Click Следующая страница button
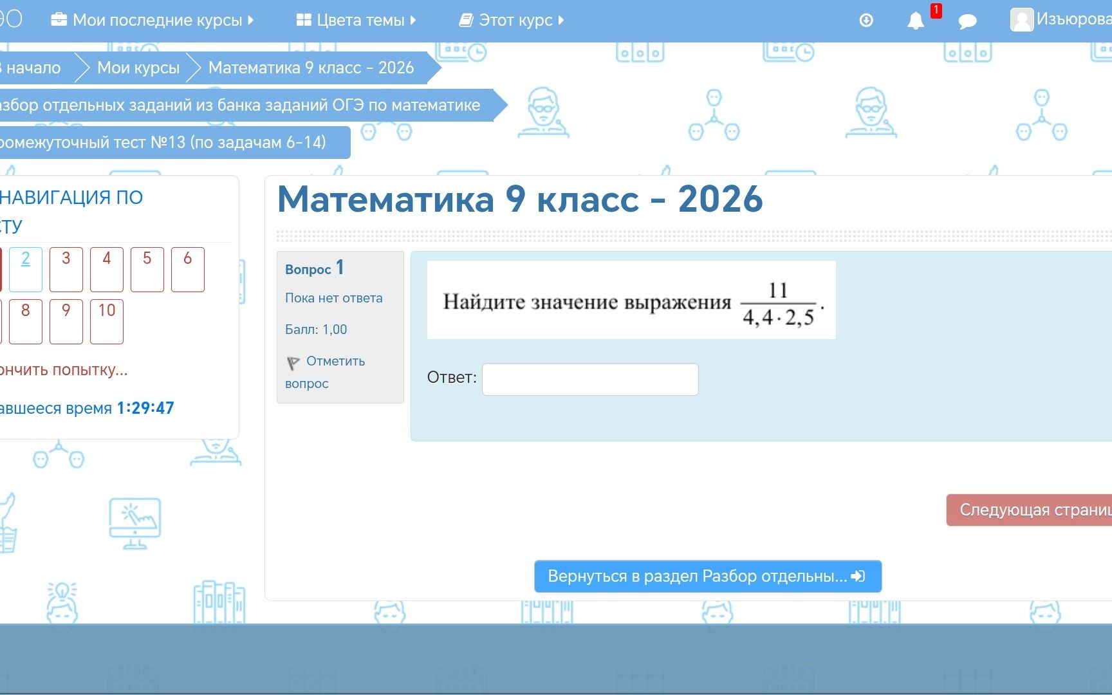 [1029, 510]
